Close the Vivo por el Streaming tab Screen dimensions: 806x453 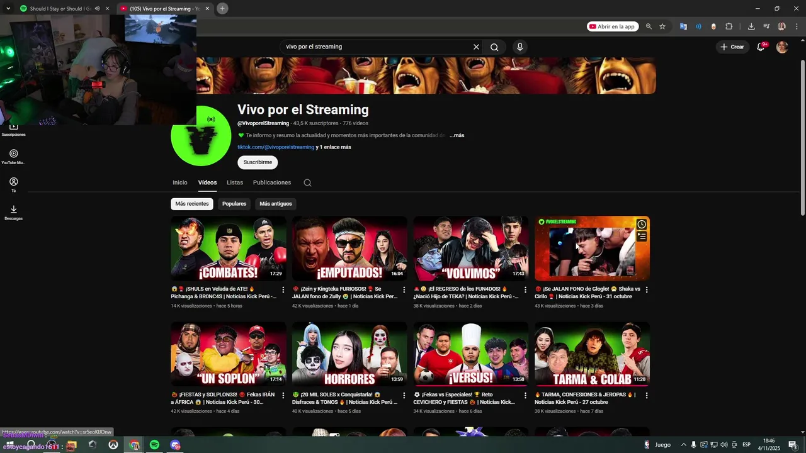click(207, 9)
